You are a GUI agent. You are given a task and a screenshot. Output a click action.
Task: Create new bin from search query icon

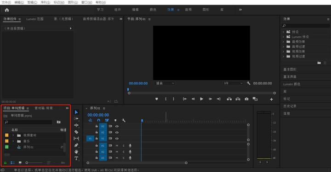(x=59, y=122)
